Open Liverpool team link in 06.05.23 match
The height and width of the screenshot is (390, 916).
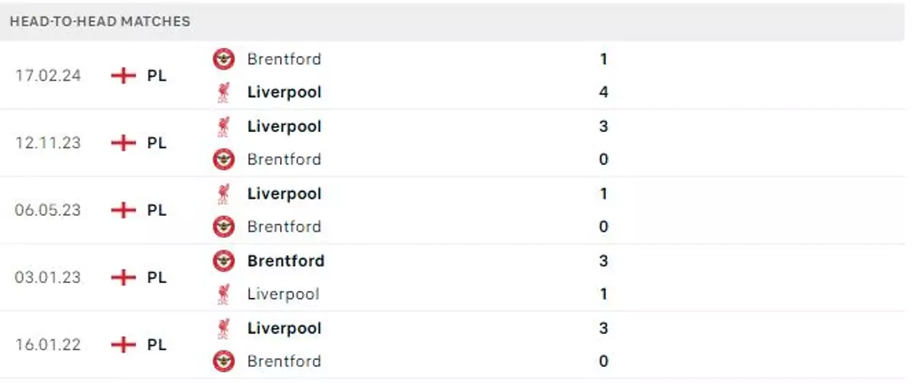pyautogui.click(x=284, y=194)
